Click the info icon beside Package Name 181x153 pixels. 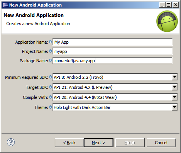coord(51,60)
